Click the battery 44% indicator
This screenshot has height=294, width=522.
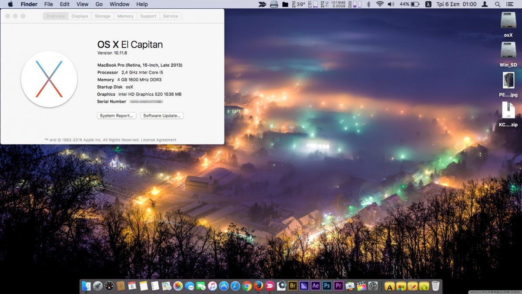[410, 4]
